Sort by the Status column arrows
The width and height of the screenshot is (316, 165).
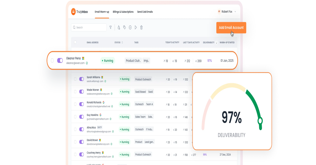click(x=122, y=42)
